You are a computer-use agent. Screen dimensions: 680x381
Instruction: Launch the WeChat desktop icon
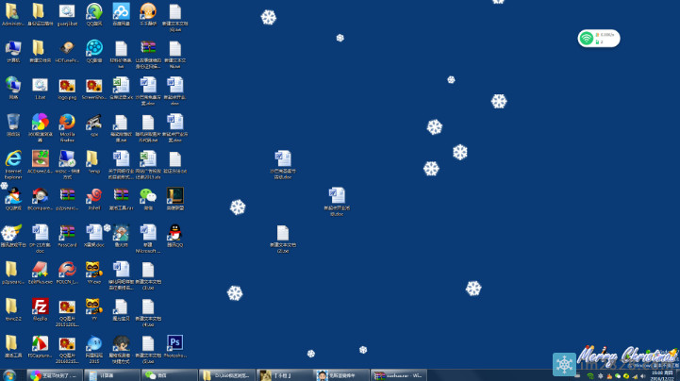(x=148, y=196)
